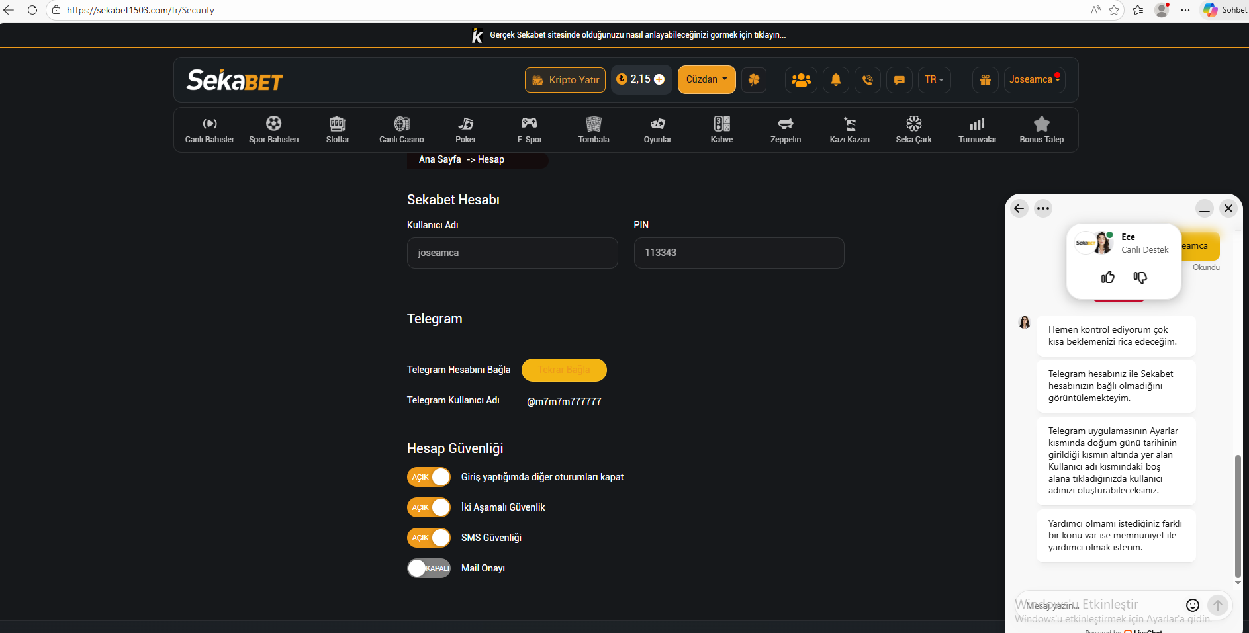Give thumbs down to agent Ece
Screen dimensions: 1249x633
(1140, 277)
